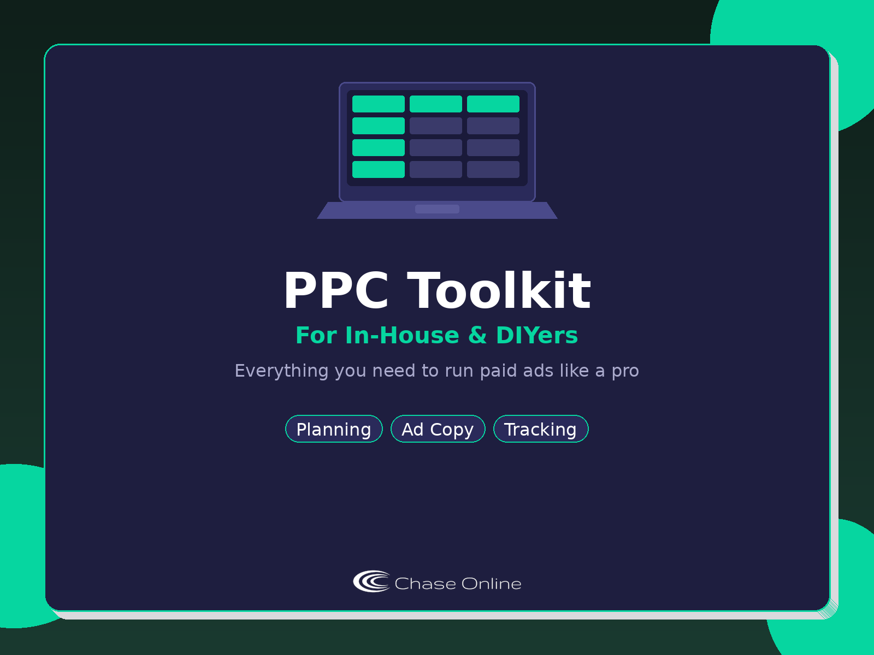The image size is (874, 655).
Task: Click the rightmost green header cell
Action: tap(493, 103)
